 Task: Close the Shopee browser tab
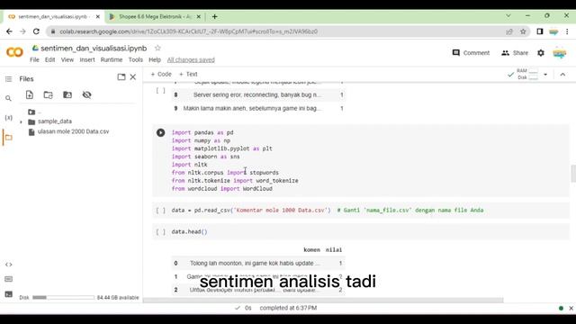click(199, 16)
